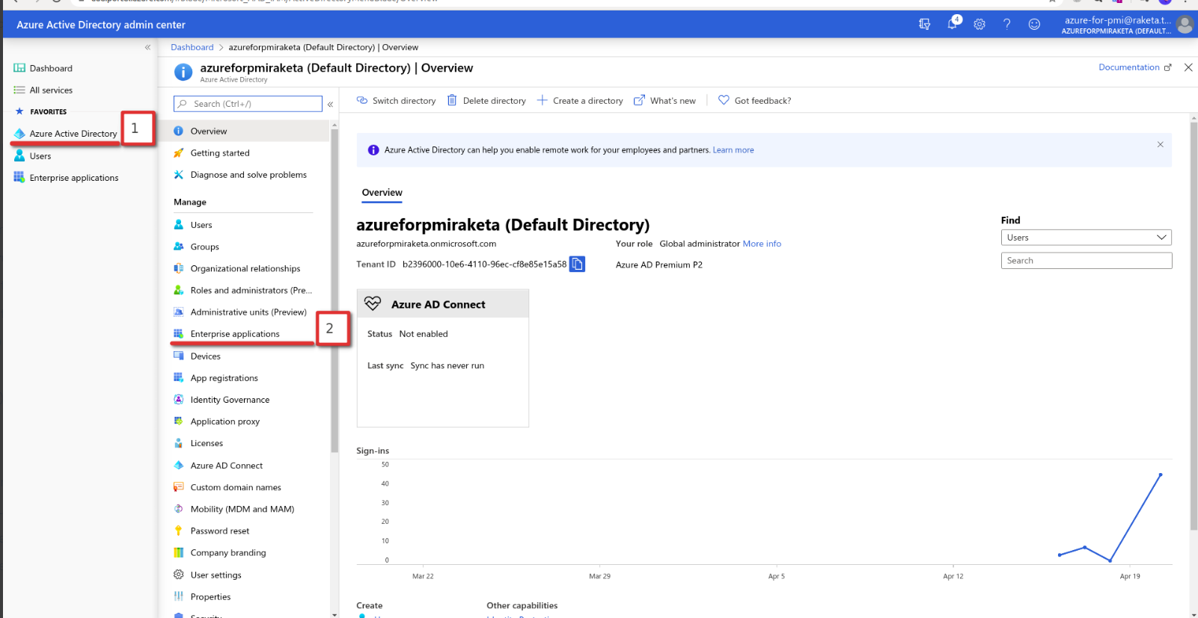
Task: Copy the Tenant ID to clipboard
Action: 577,264
